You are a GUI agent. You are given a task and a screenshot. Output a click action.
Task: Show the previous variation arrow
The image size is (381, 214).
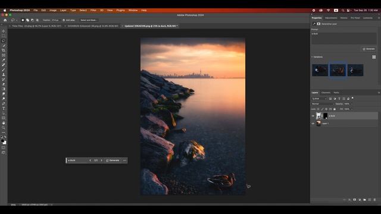pos(90,160)
